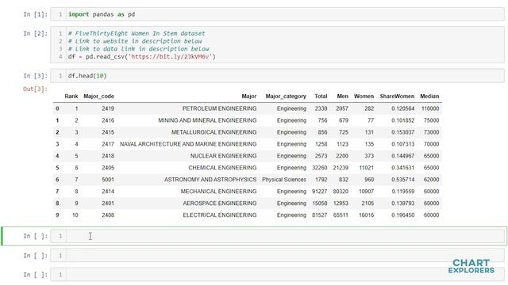Click major code 2419
The width and height of the screenshot is (508, 285).
coord(108,108)
